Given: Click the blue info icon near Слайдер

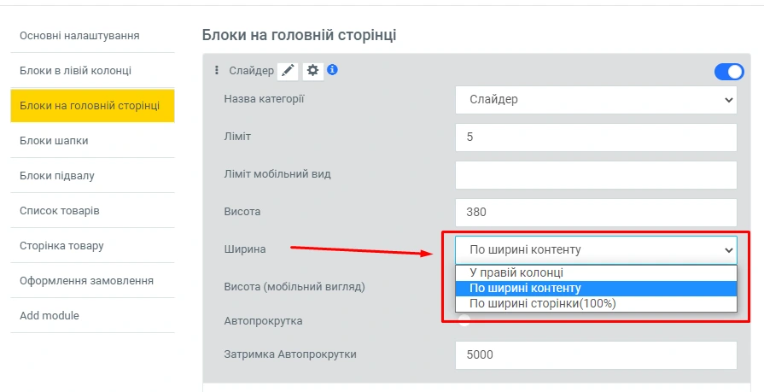Looking at the screenshot, I should (332, 70).
